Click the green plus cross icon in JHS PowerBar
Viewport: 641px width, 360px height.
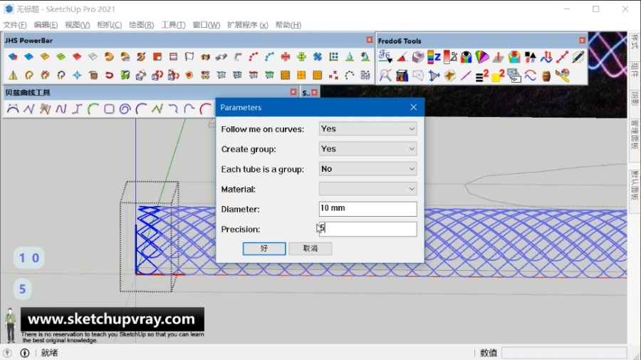[301, 56]
